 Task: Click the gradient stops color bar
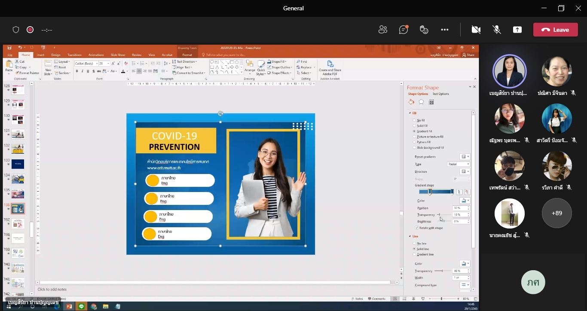[x=436, y=192]
